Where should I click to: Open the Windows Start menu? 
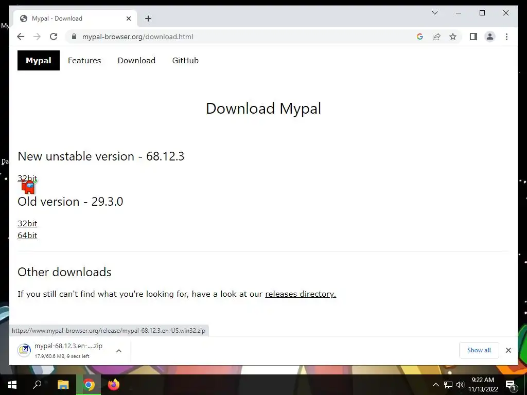tap(12, 385)
